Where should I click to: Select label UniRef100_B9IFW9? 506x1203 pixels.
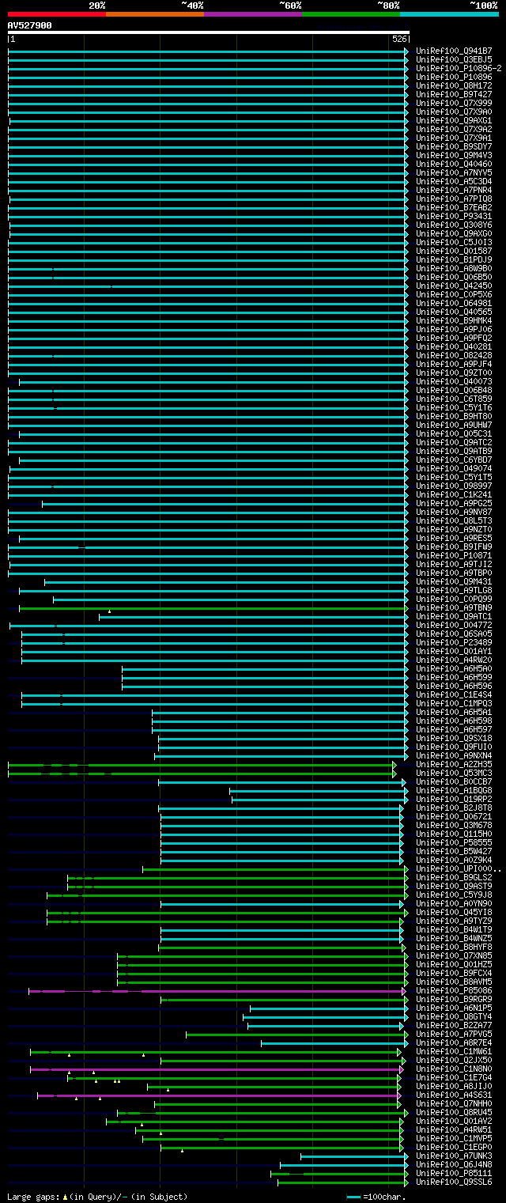[x=454, y=547]
